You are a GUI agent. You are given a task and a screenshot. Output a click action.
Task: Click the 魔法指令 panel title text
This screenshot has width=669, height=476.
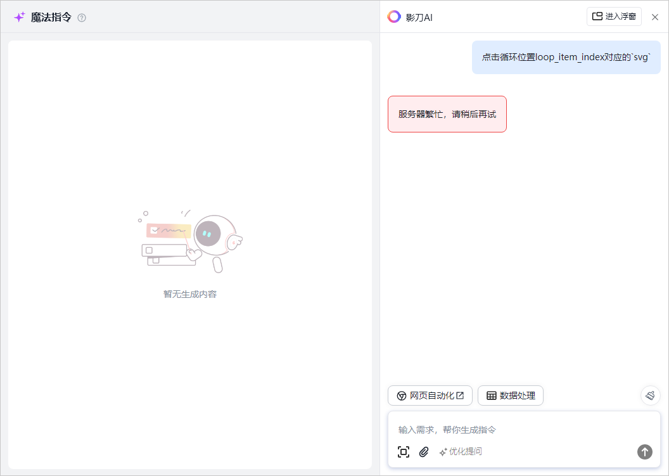(x=51, y=17)
